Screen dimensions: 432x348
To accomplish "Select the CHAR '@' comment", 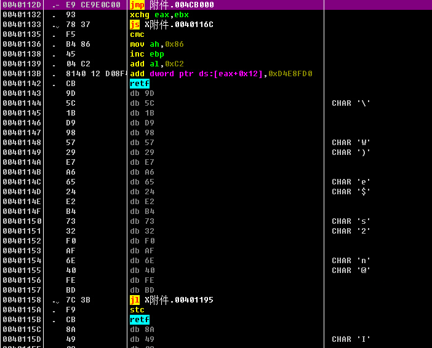I will tap(351, 271).
